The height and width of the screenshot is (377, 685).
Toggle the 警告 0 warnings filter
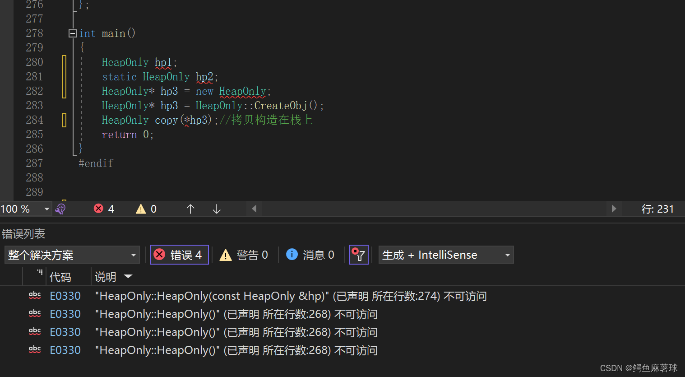[x=244, y=255]
